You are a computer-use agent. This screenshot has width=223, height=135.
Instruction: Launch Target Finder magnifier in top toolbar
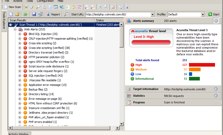(38, 7)
